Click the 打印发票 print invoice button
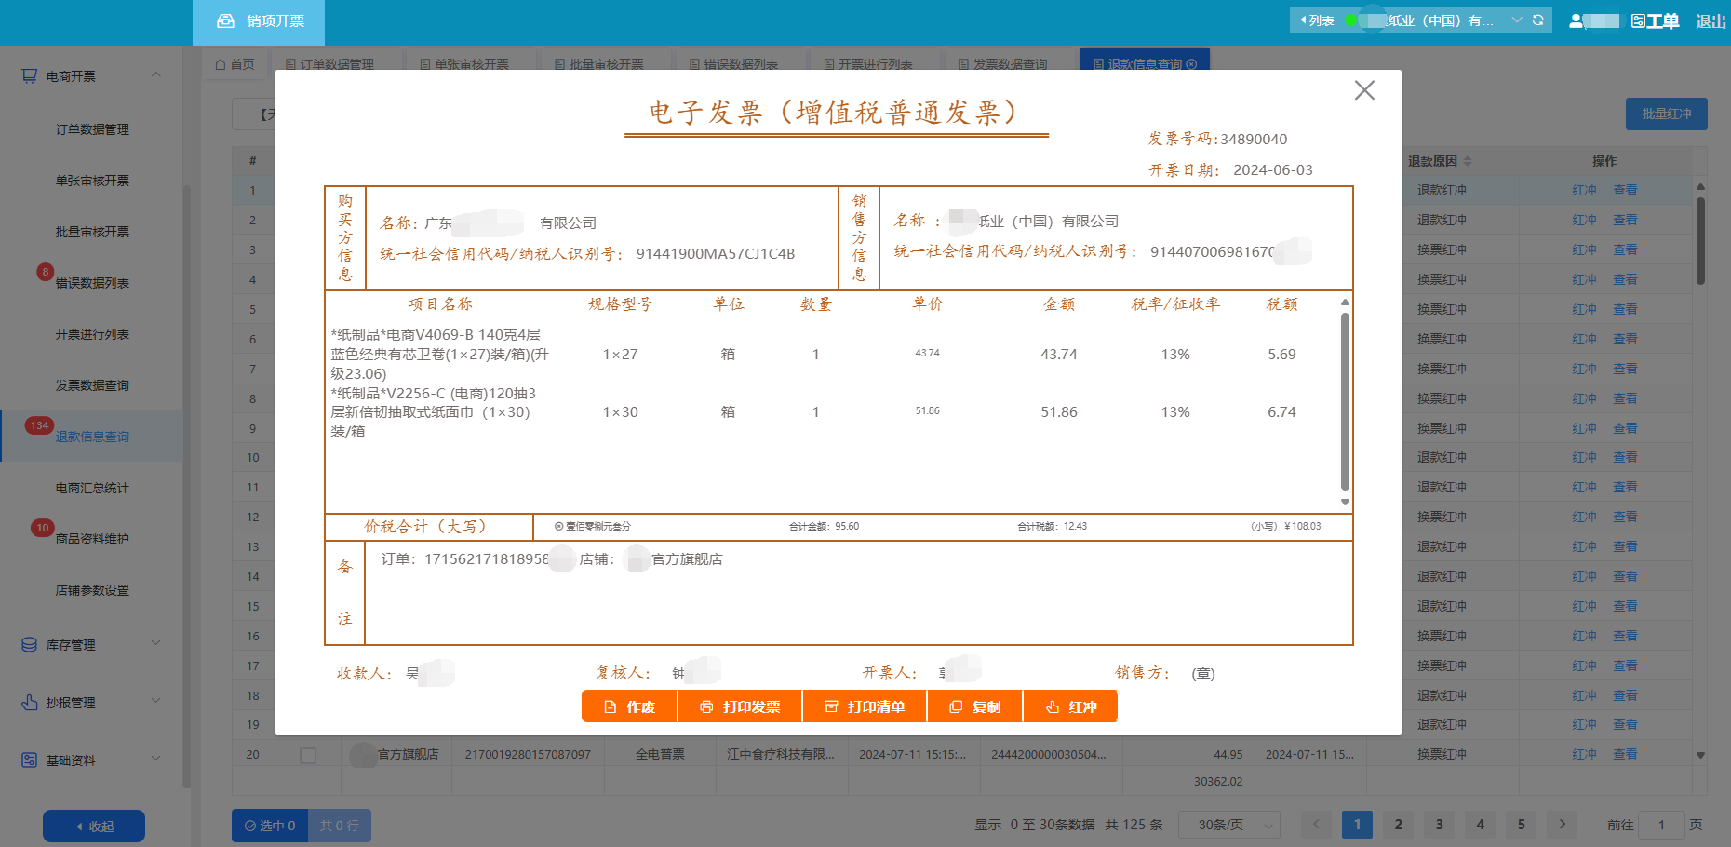This screenshot has height=847, width=1731. click(740, 706)
